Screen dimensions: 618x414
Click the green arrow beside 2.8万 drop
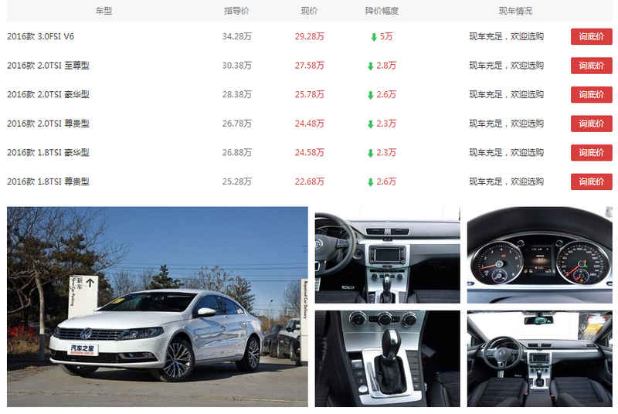[x=370, y=66]
